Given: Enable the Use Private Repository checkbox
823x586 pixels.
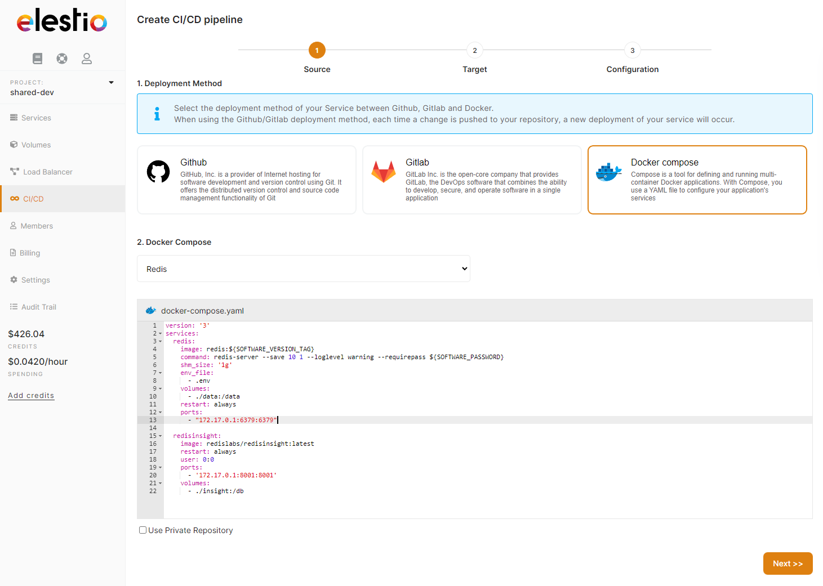Looking at the screenshot, I should 143,530.
